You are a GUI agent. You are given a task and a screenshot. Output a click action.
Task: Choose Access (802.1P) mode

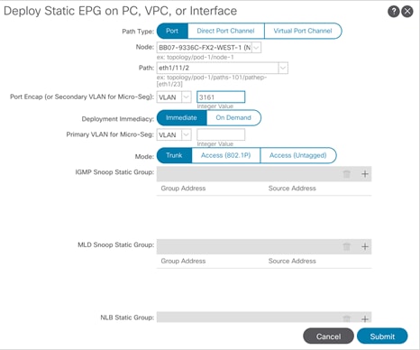(x=225, y=155)
